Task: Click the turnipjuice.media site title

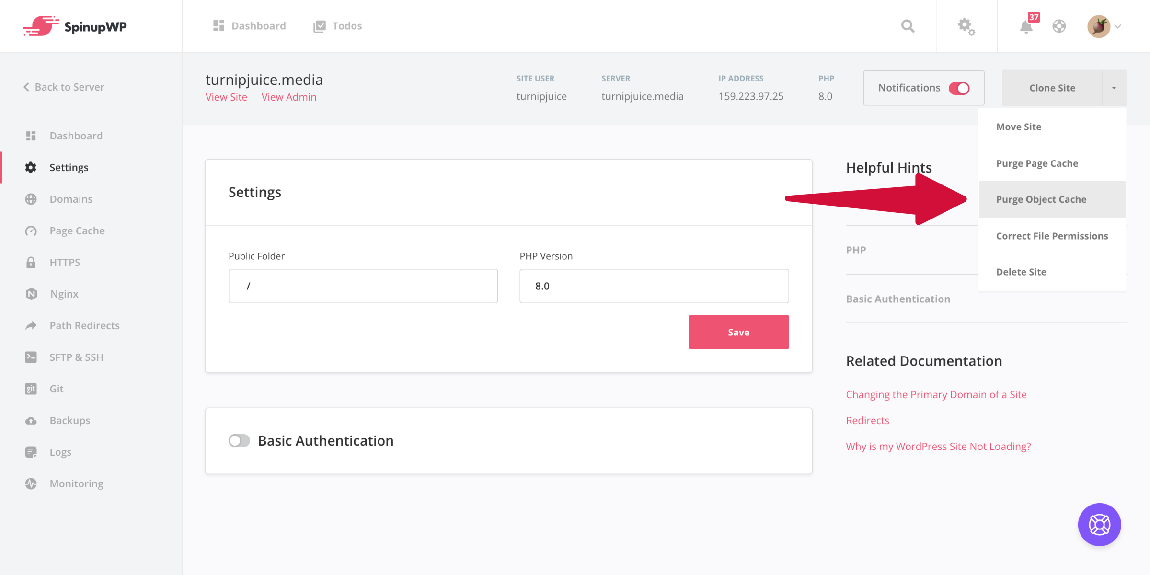Action: (x=264, y=80)
